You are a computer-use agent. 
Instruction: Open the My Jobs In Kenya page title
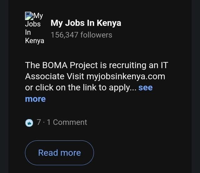86,23
